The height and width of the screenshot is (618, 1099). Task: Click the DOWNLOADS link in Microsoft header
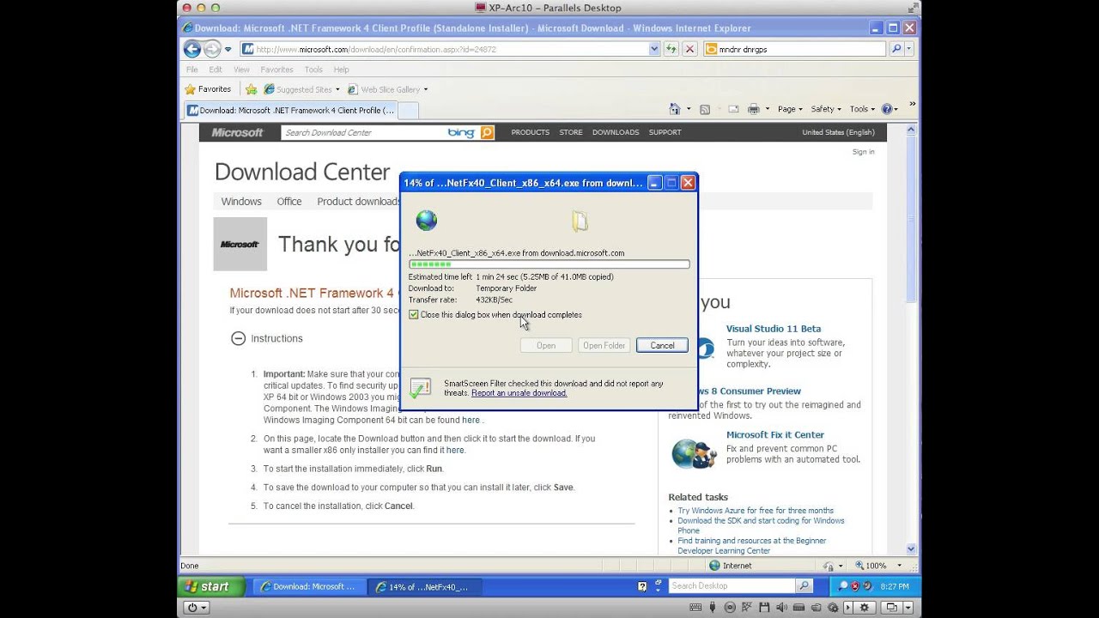(x=616, y=132)
